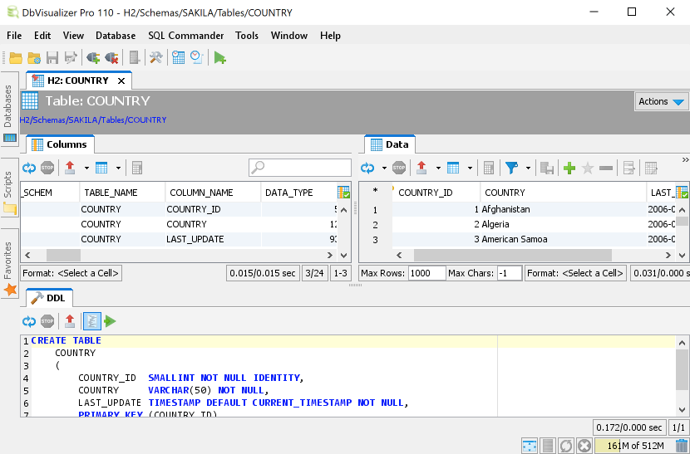Screen dimensions: 690x454
Task: Open the Actions dropdown menu
Action: tap(662, 101)
